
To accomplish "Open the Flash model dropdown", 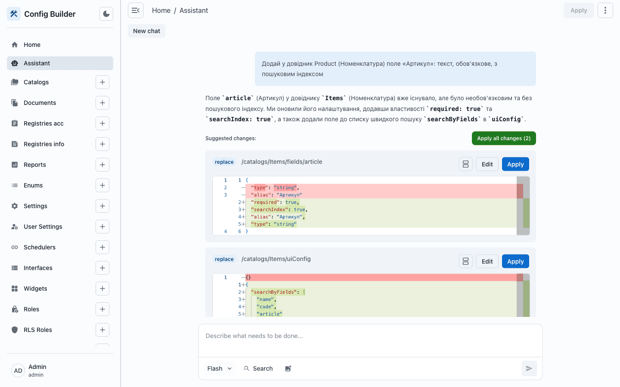I will coord(220,369).
